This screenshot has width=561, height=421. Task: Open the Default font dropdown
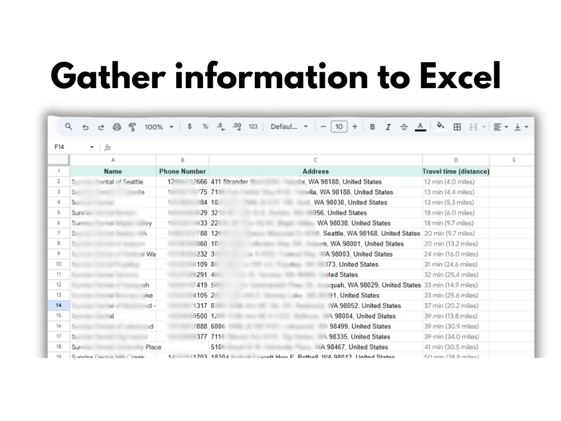(289, 126)
